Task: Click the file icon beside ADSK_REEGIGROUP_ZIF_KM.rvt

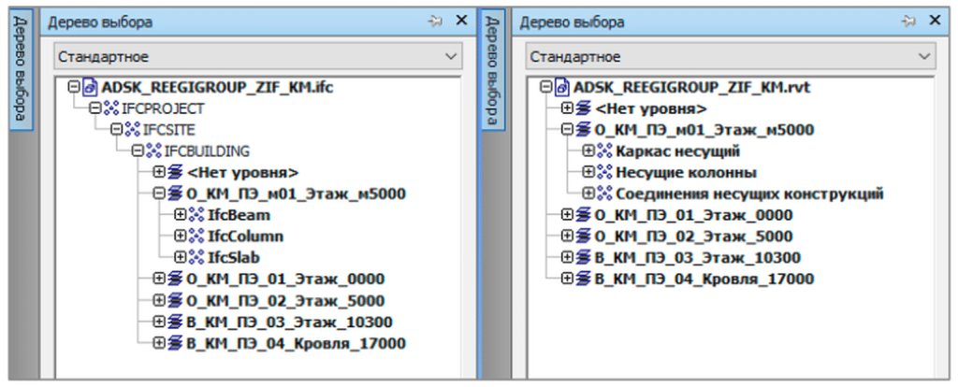Action: pos(562,87)
